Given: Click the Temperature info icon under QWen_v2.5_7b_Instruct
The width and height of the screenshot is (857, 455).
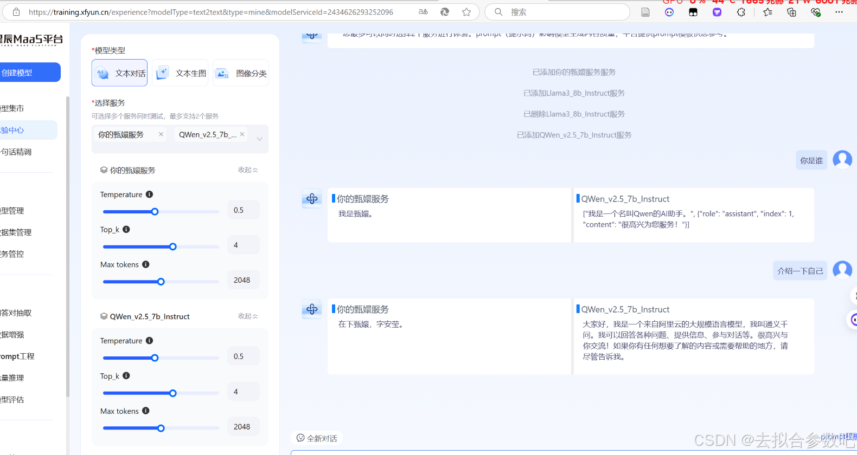Looking at the screenshot, I should pos(149,341).
